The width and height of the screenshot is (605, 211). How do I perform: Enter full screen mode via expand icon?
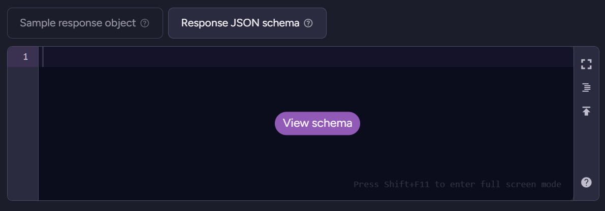point(586,64)
